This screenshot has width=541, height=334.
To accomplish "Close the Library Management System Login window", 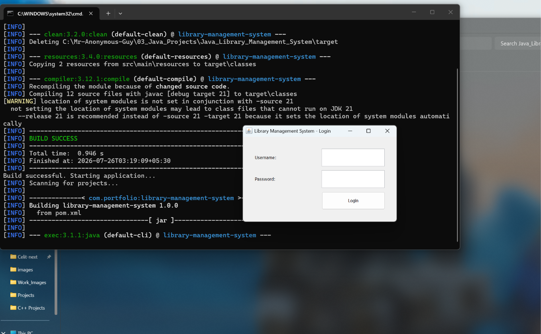I will 387,131.
